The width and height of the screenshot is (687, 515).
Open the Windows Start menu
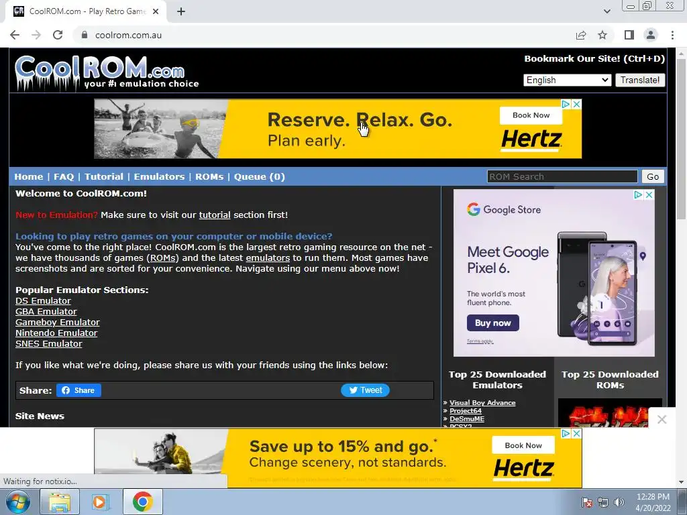click(x=18, y=502)
